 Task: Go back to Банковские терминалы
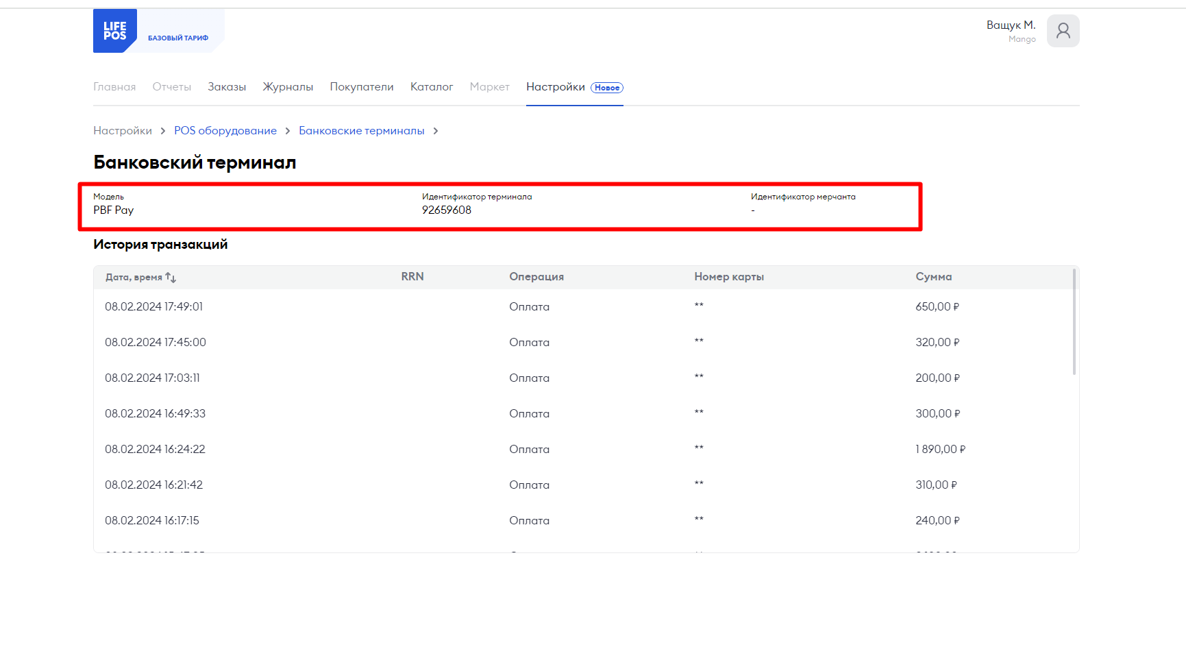pyautogui.click(x=362, y=131)
